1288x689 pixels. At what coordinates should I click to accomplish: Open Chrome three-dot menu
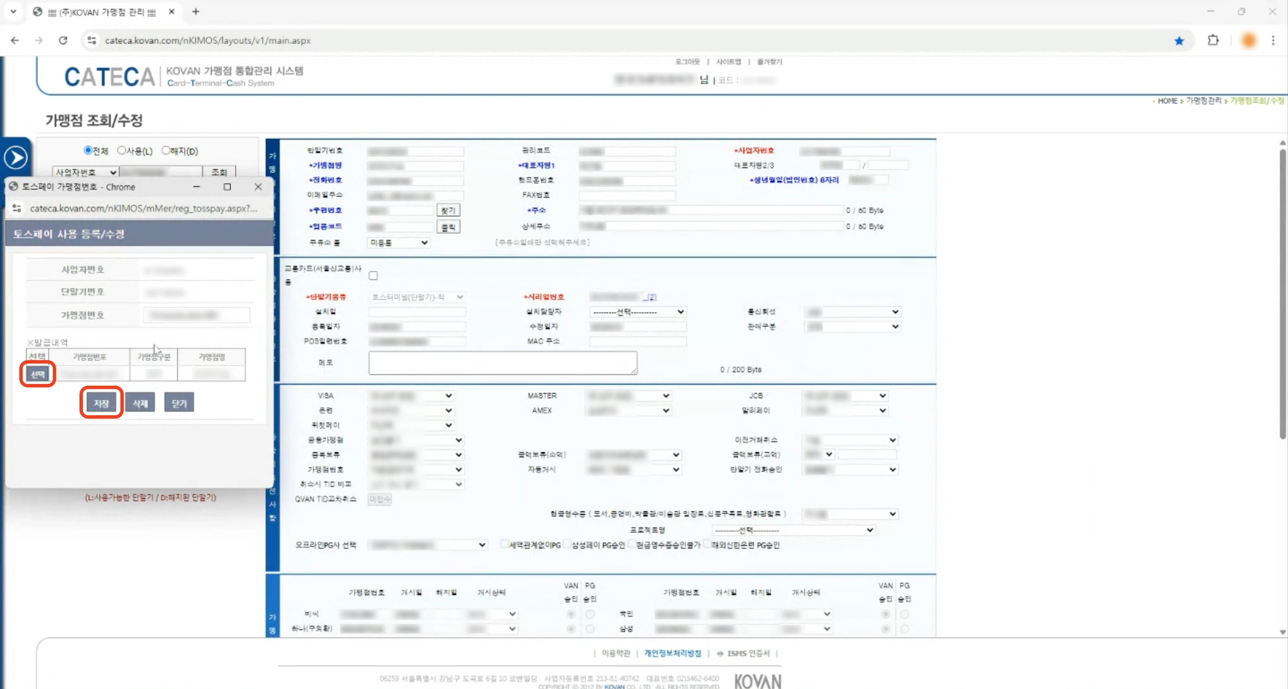(1273, 40)
